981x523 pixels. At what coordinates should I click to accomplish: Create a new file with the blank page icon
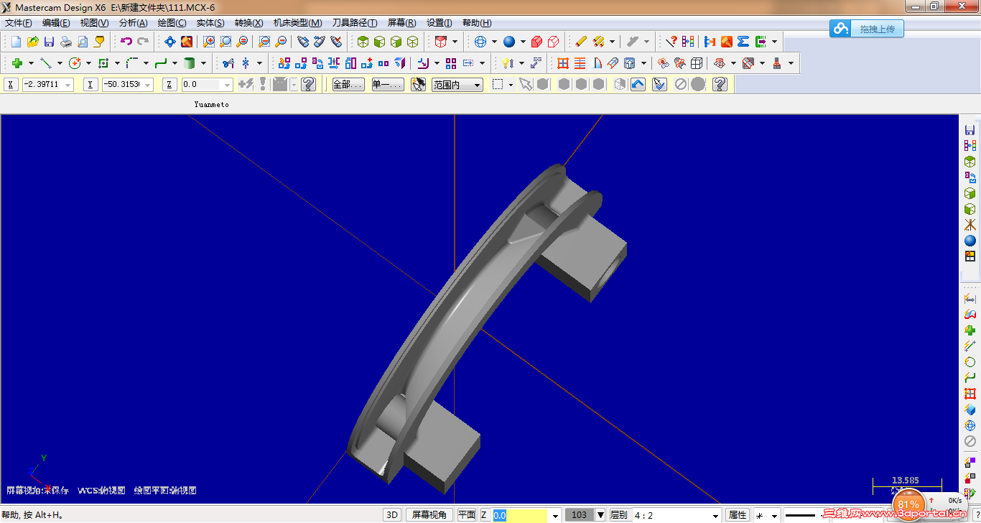(17, 42)
